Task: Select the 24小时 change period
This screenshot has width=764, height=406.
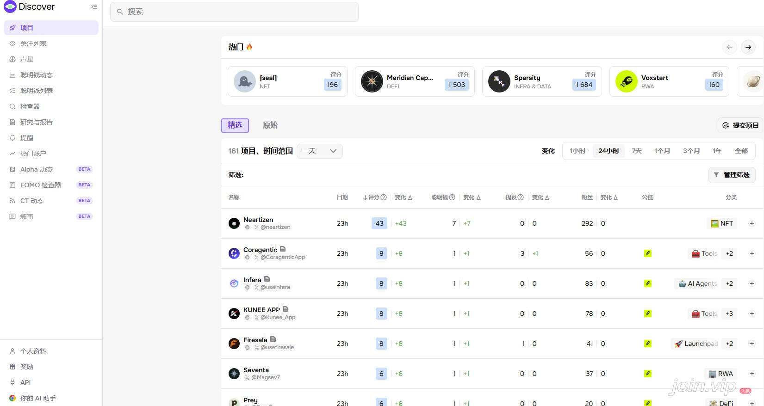Action: [x=609, y=151]
